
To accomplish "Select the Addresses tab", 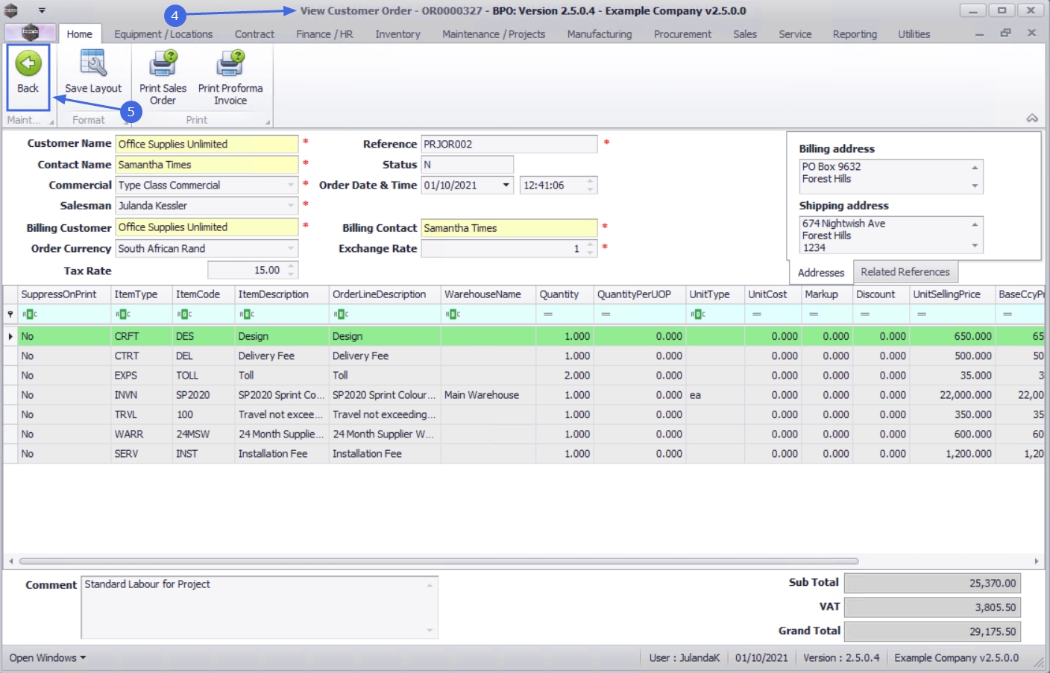I will point(821,273).
